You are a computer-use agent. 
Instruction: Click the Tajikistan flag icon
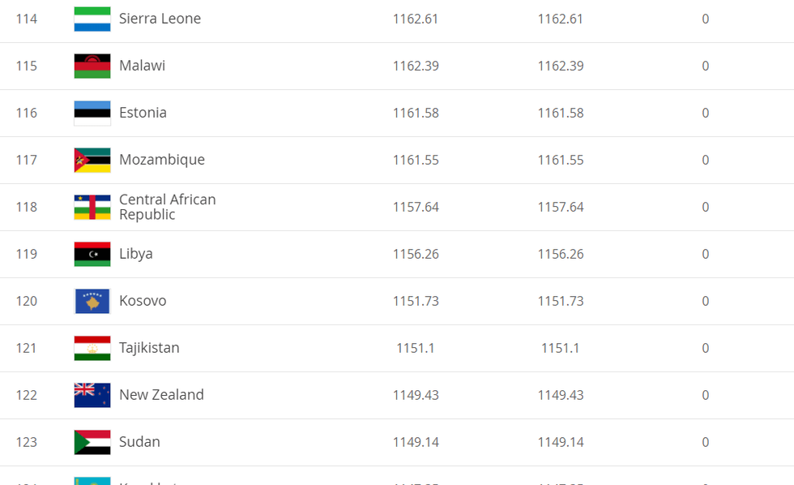point(92,348)
